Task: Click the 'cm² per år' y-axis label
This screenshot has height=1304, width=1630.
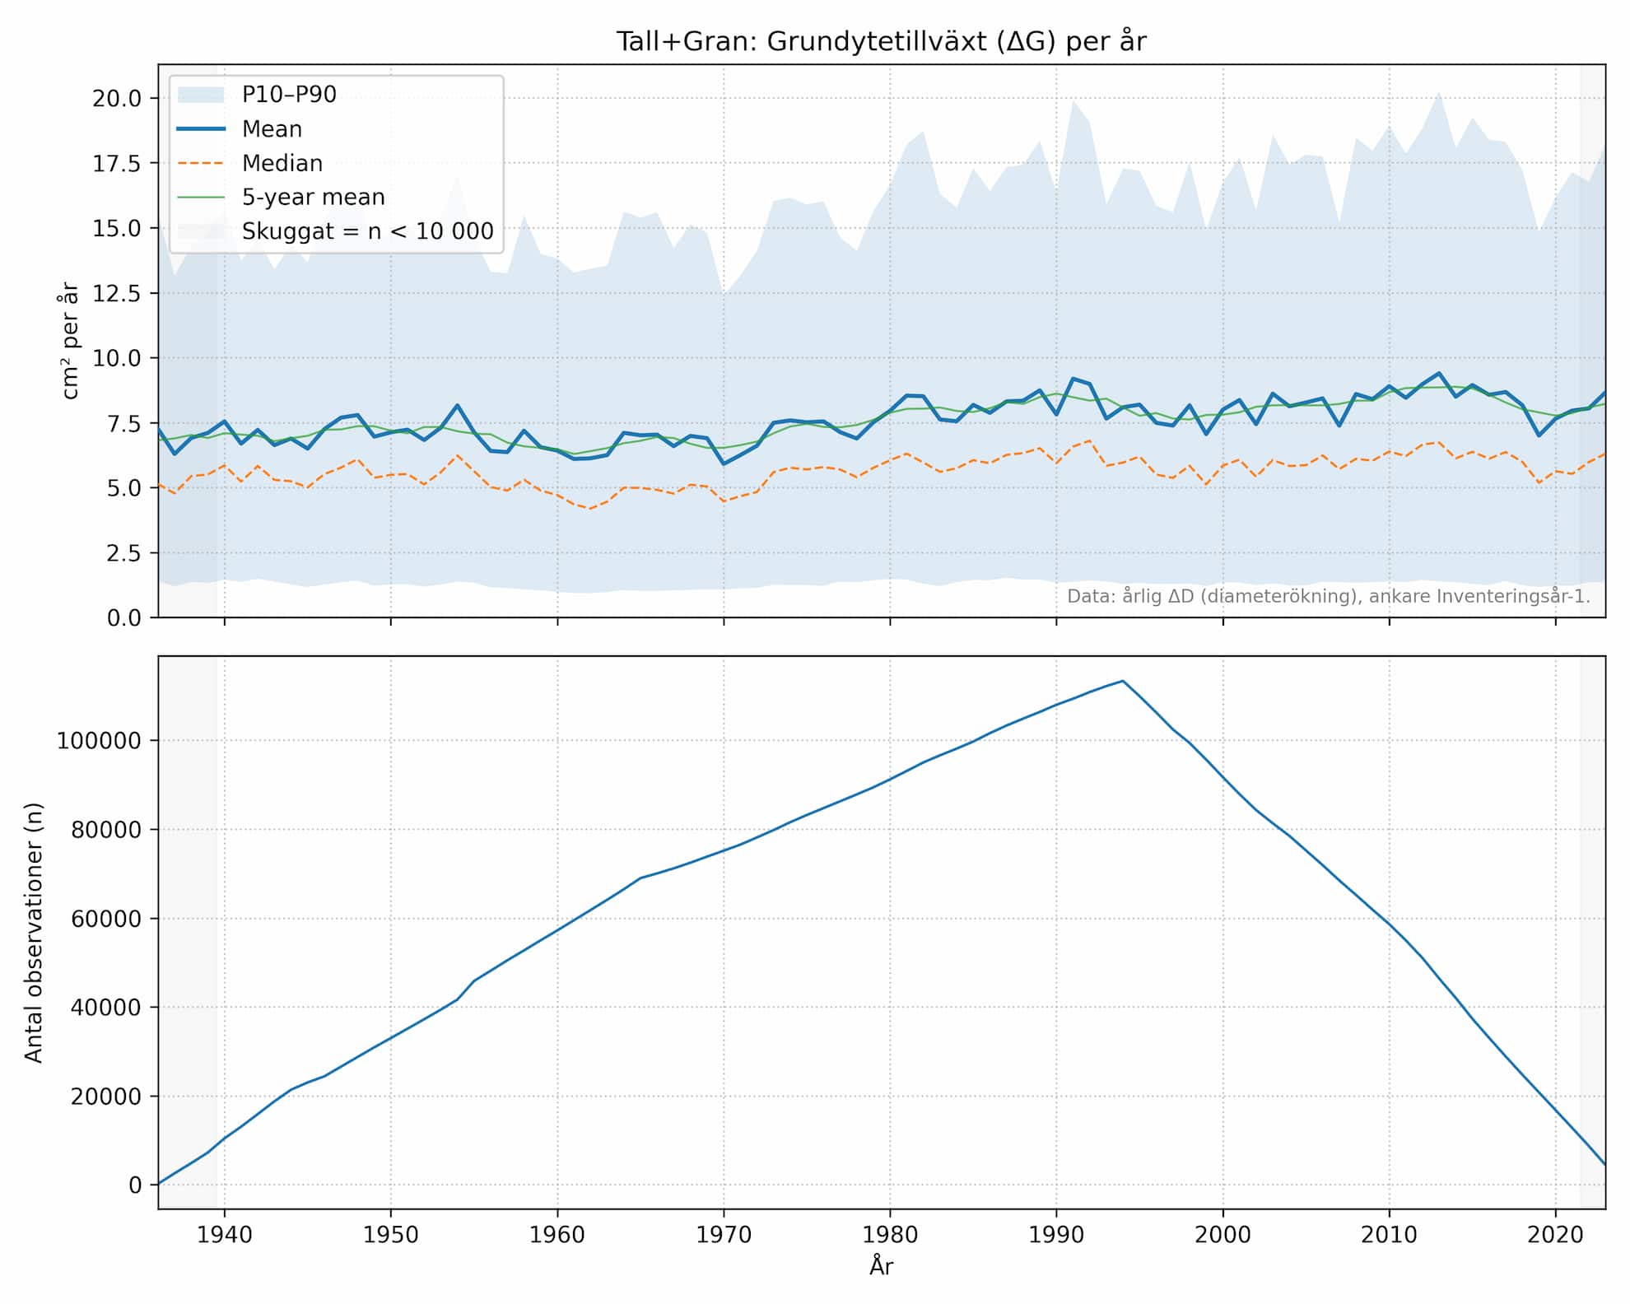Action: (x=71, y=341)
